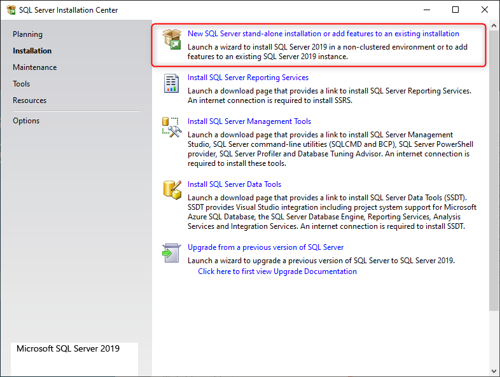The height and width of the screenshot is (377, 500).
Task: Click the scrollbar down arrow
Action: 494,371
